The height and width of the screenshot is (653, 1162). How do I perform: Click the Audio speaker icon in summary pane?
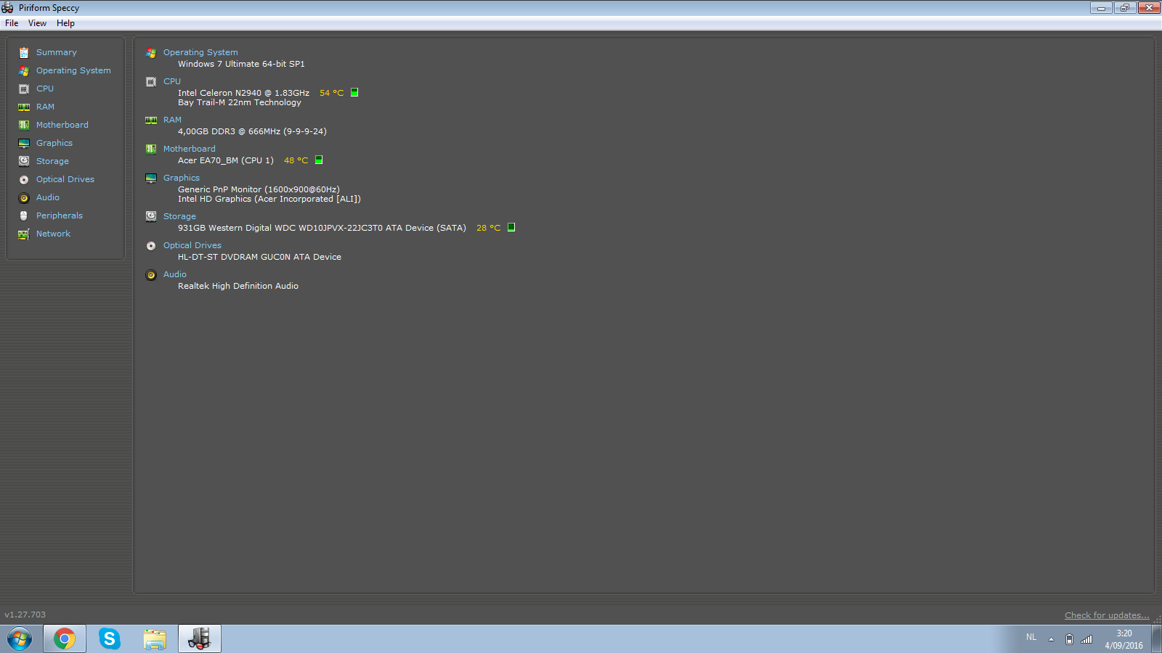(x=151, y=274)
